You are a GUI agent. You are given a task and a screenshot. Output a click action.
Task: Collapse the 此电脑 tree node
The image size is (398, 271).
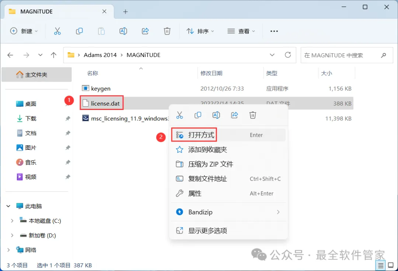point(8,206)
